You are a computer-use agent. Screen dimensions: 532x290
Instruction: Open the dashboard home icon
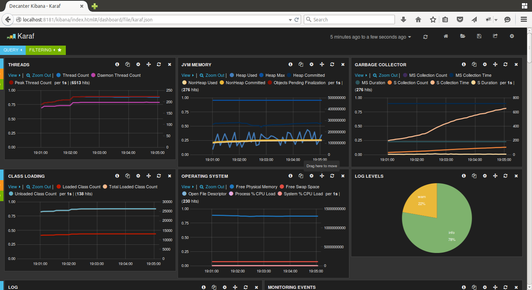(446, 36)
